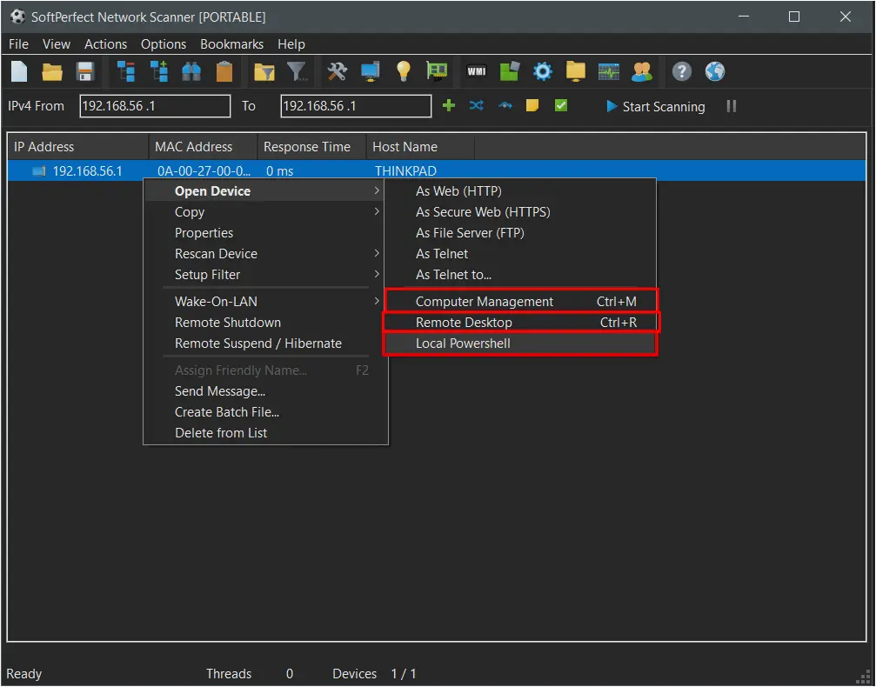Click the yellow sticky note icon
876x687 pixels.
pyautogui.click(x=532, y=105)
